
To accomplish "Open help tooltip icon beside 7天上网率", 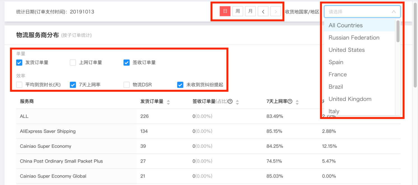I will click(x=290, y=101).
